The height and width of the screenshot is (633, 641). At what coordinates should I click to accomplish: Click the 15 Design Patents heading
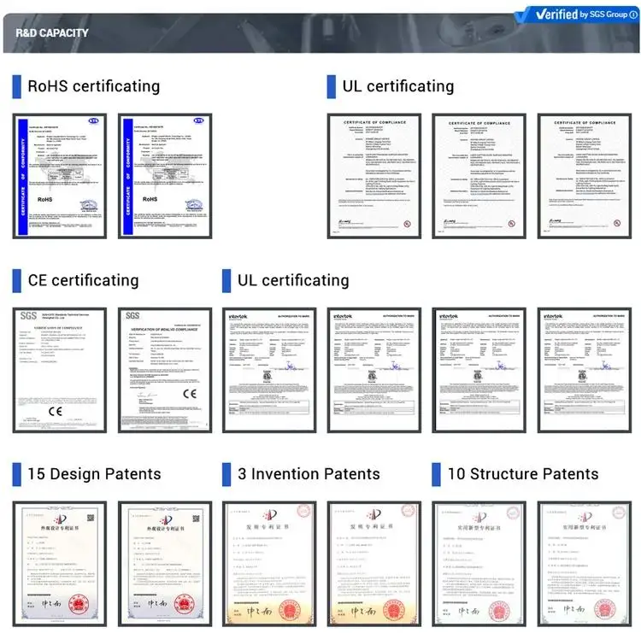coord(94,474)
